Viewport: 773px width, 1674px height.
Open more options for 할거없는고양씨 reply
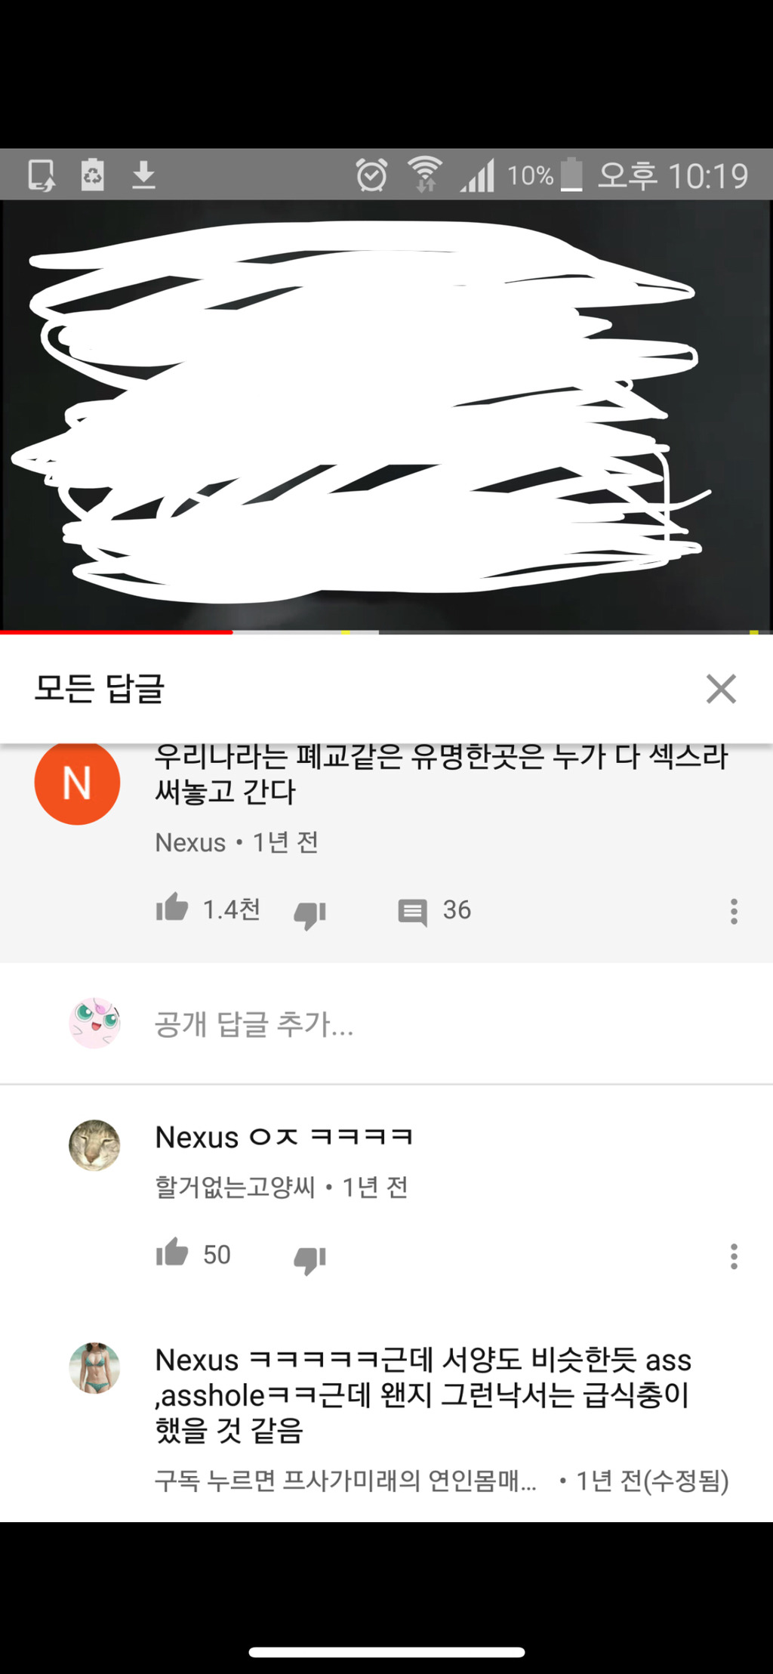coord(734,1256)
